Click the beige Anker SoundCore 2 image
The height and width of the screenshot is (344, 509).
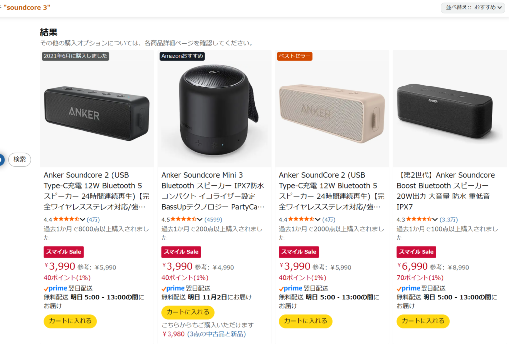click(332, 110)
